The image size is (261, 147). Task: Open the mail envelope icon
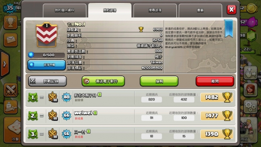click(11, 40)
